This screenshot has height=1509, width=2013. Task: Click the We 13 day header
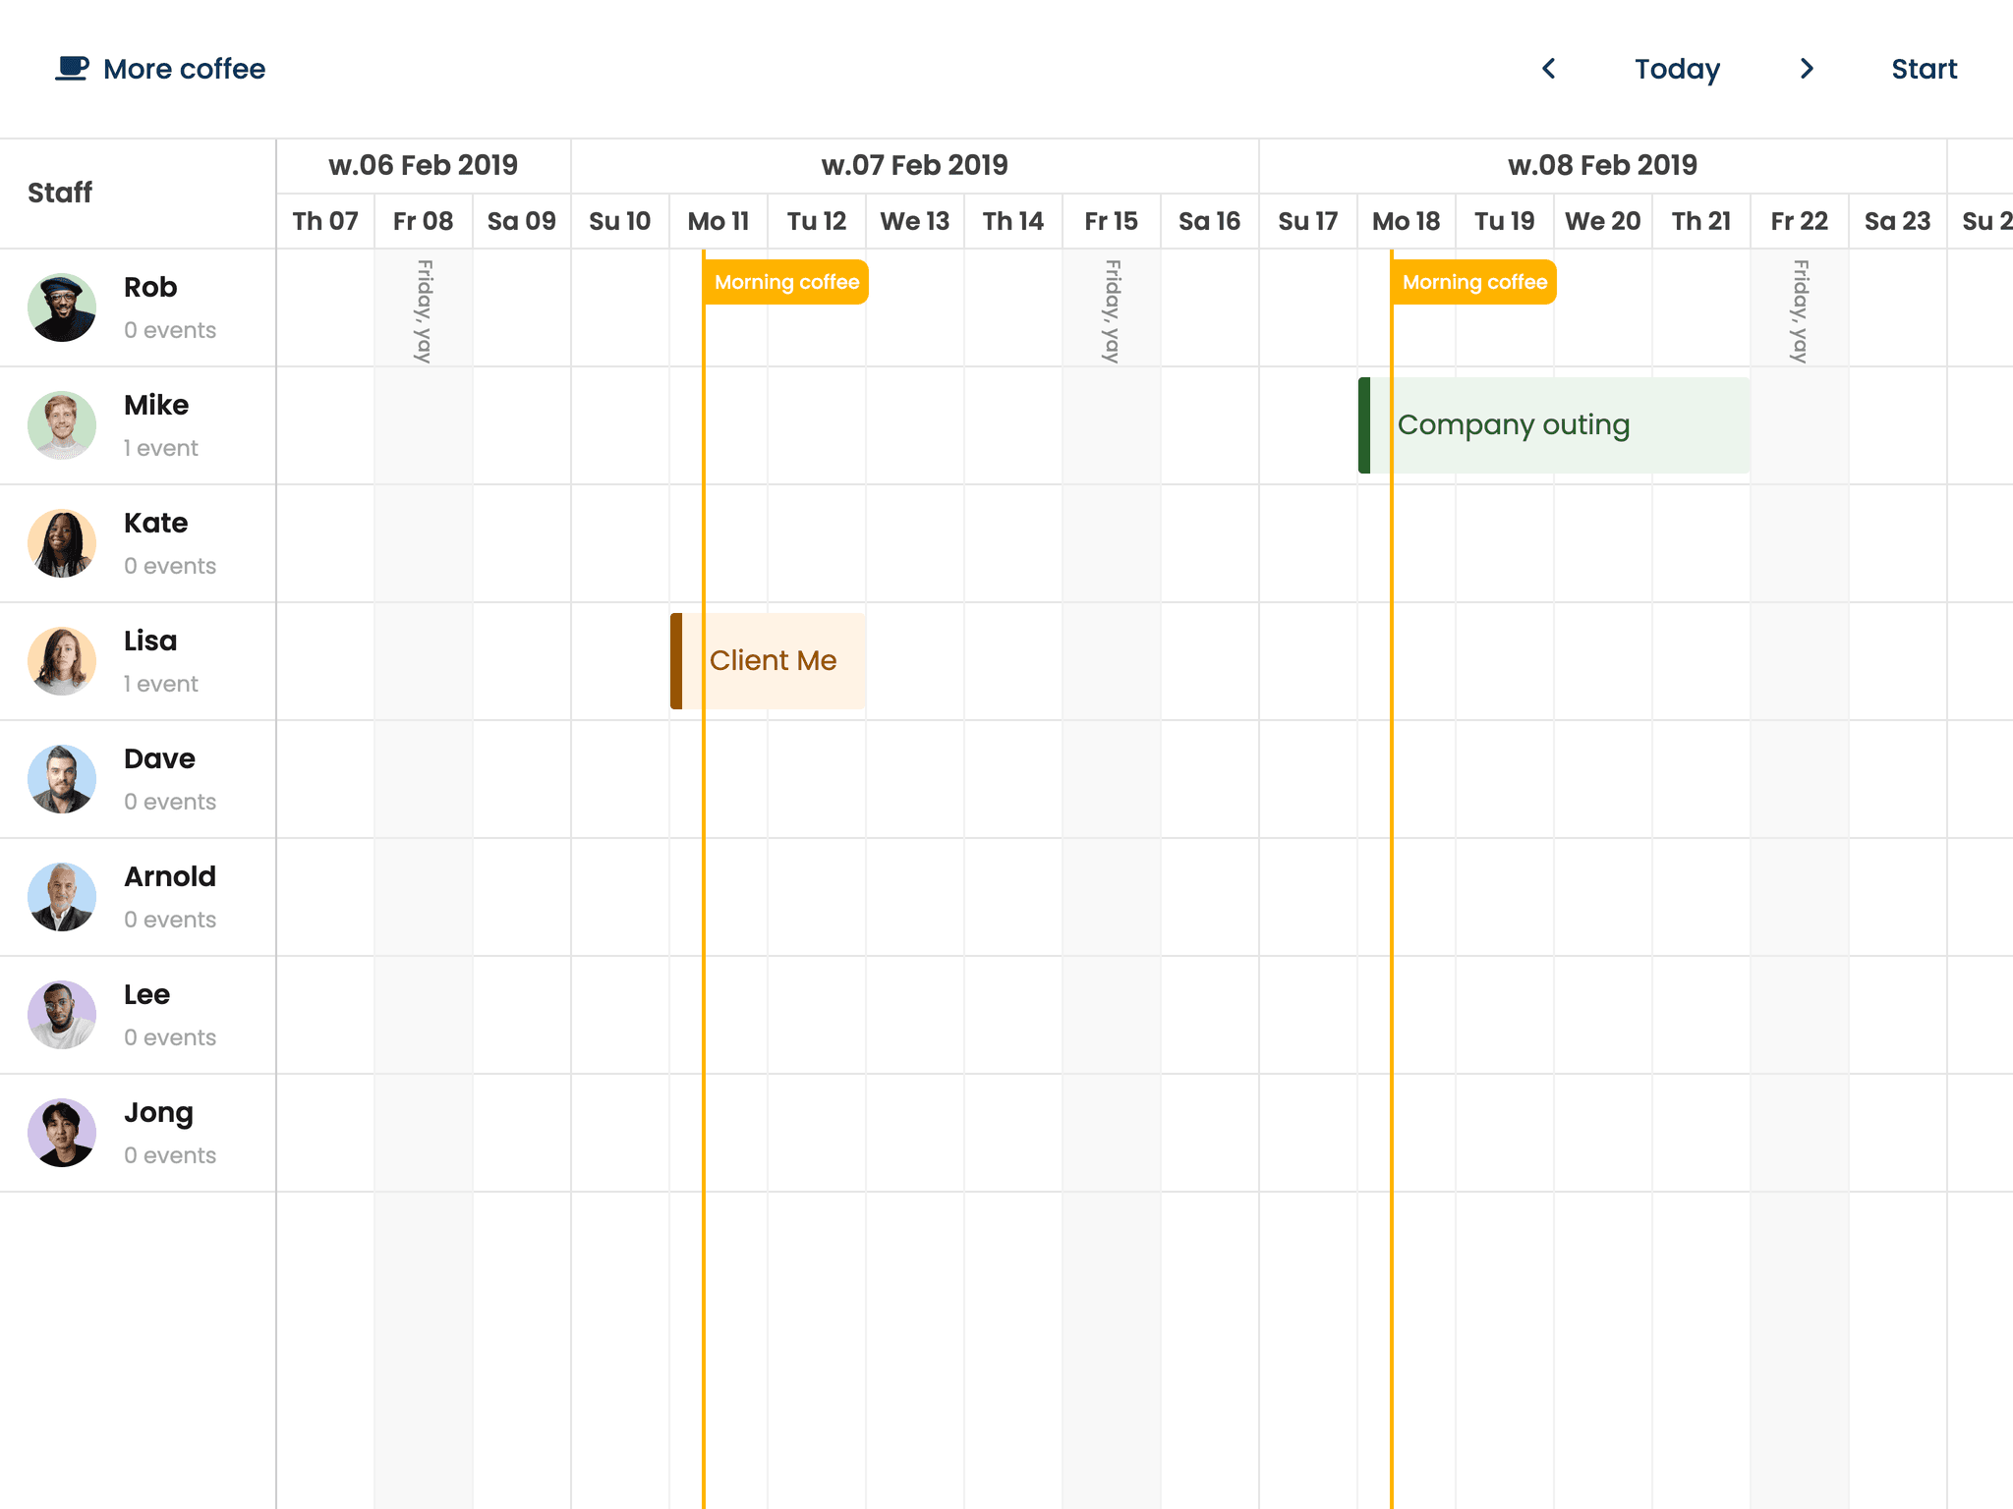point(915,221)
